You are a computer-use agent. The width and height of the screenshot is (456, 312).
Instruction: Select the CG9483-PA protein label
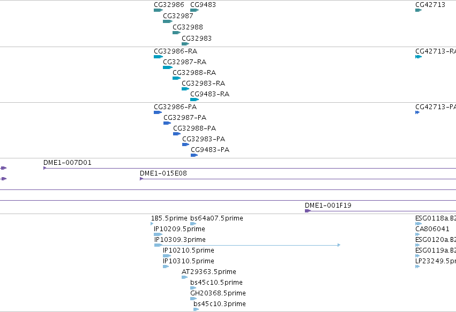tap(210, 150)
